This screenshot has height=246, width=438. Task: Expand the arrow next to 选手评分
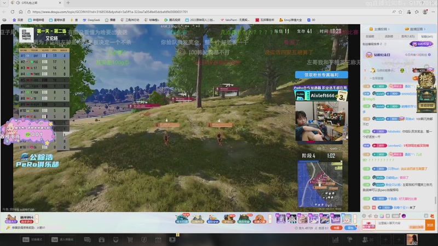point(37,219)
